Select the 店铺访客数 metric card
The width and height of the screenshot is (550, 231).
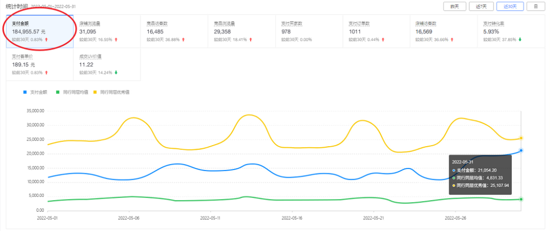tap(444, 31)
